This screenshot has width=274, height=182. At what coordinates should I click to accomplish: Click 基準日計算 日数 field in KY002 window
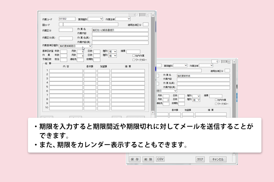point(97,52)
